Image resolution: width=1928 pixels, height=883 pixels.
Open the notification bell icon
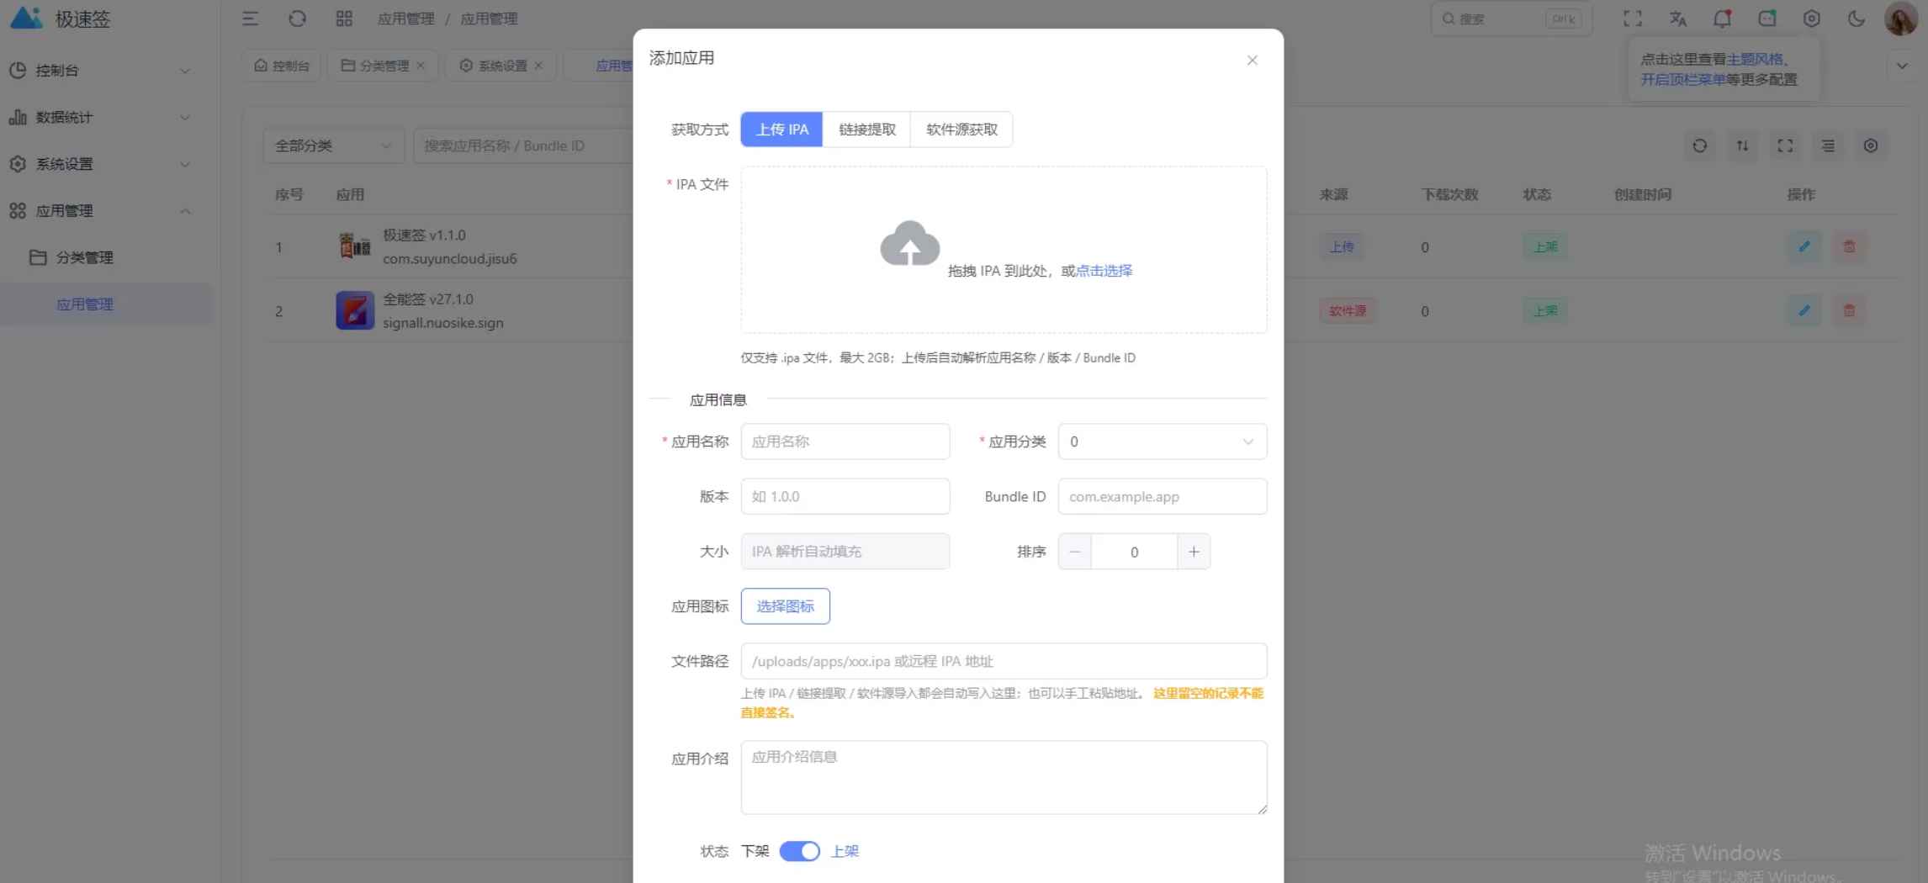click(1722, 19)
